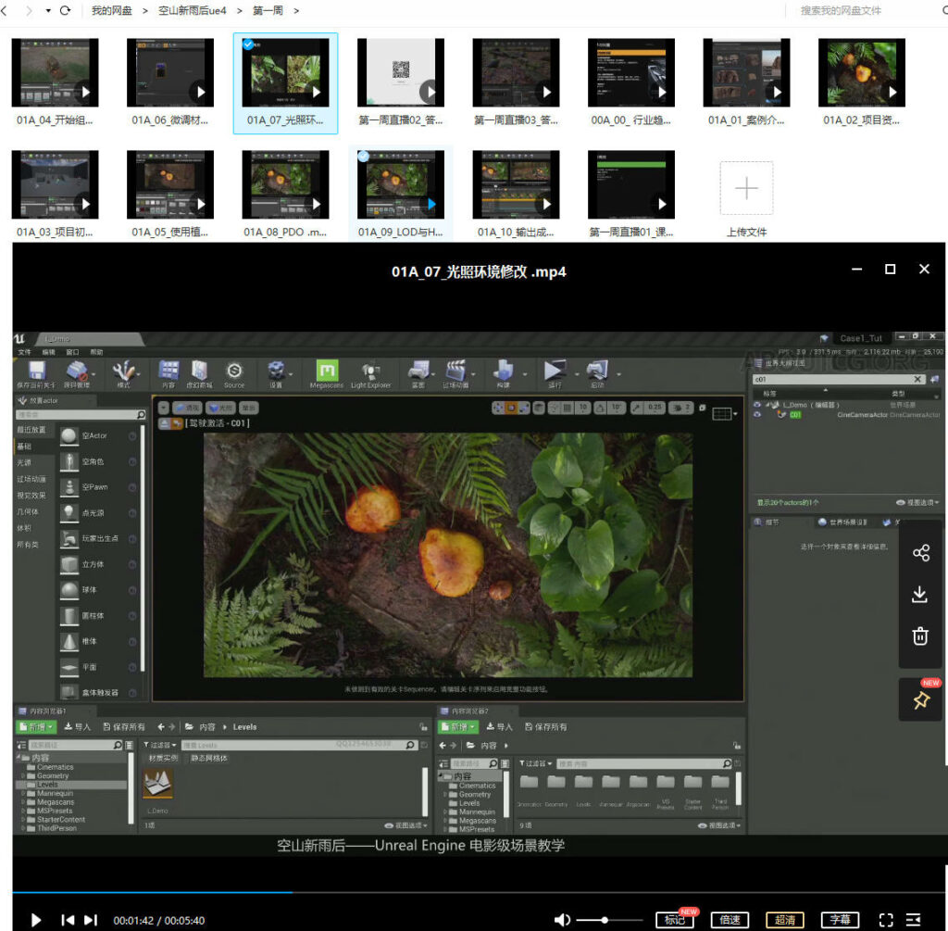Click 空山新雨后ue4 breadcrumb link
This screenshot has height=931, width=948.
tap(193, 10)
